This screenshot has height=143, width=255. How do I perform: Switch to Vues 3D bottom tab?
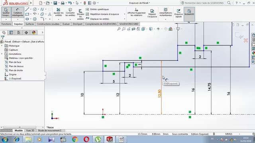(x=30, y=131)
